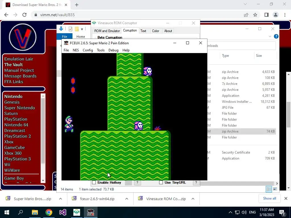Tick the Use TinyURL checkbox
Screen dimensions: 291x218
click(161, 183)
